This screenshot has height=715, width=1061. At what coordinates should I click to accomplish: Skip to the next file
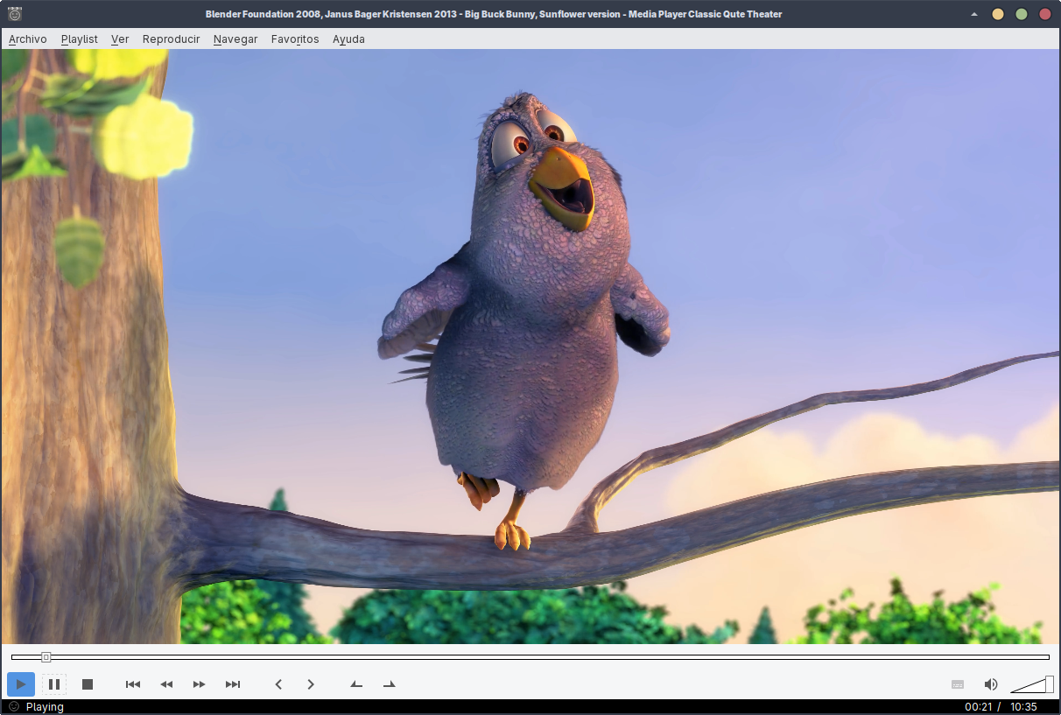click(232, 684)
